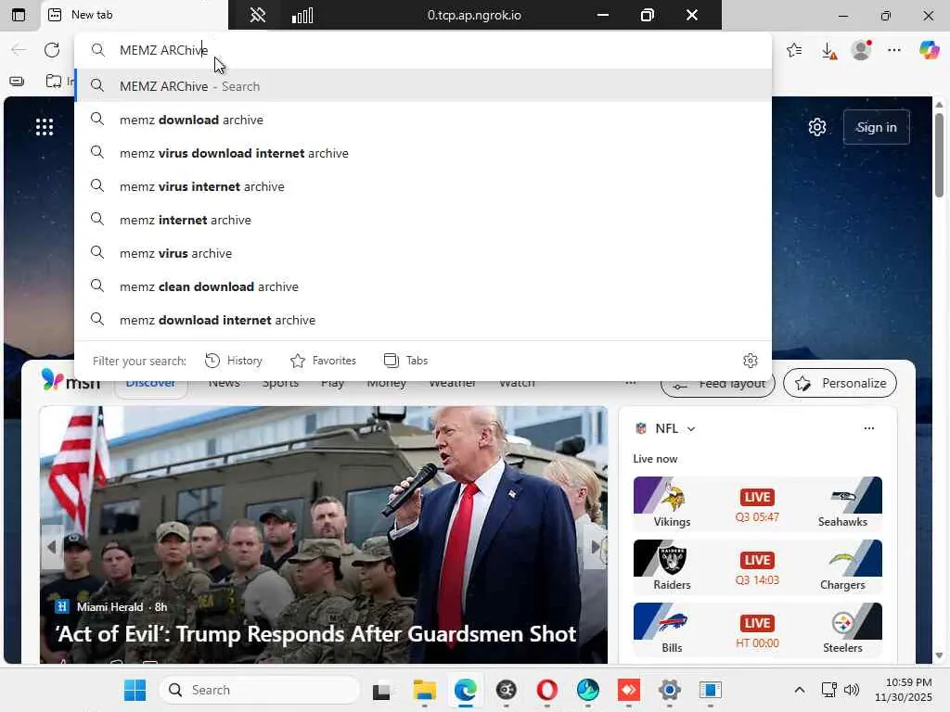Choose 'memz clean download archive' suggestion
This screenshot has height=712, width=950.
click(x=423, y=286)
